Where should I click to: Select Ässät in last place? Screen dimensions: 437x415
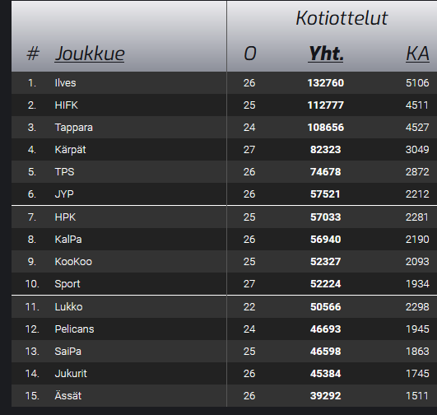tap(68, 396)
